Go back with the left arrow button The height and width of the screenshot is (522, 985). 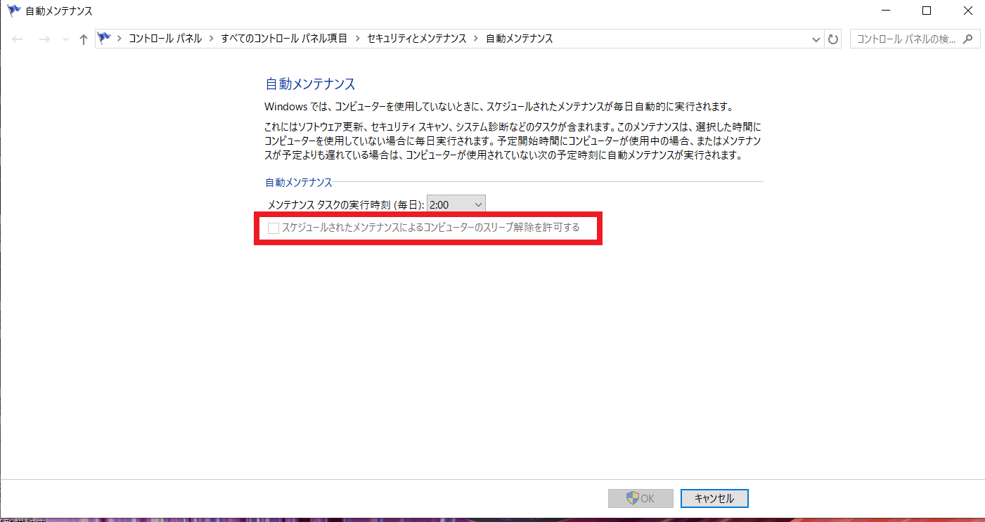click(x=18, y=39)
